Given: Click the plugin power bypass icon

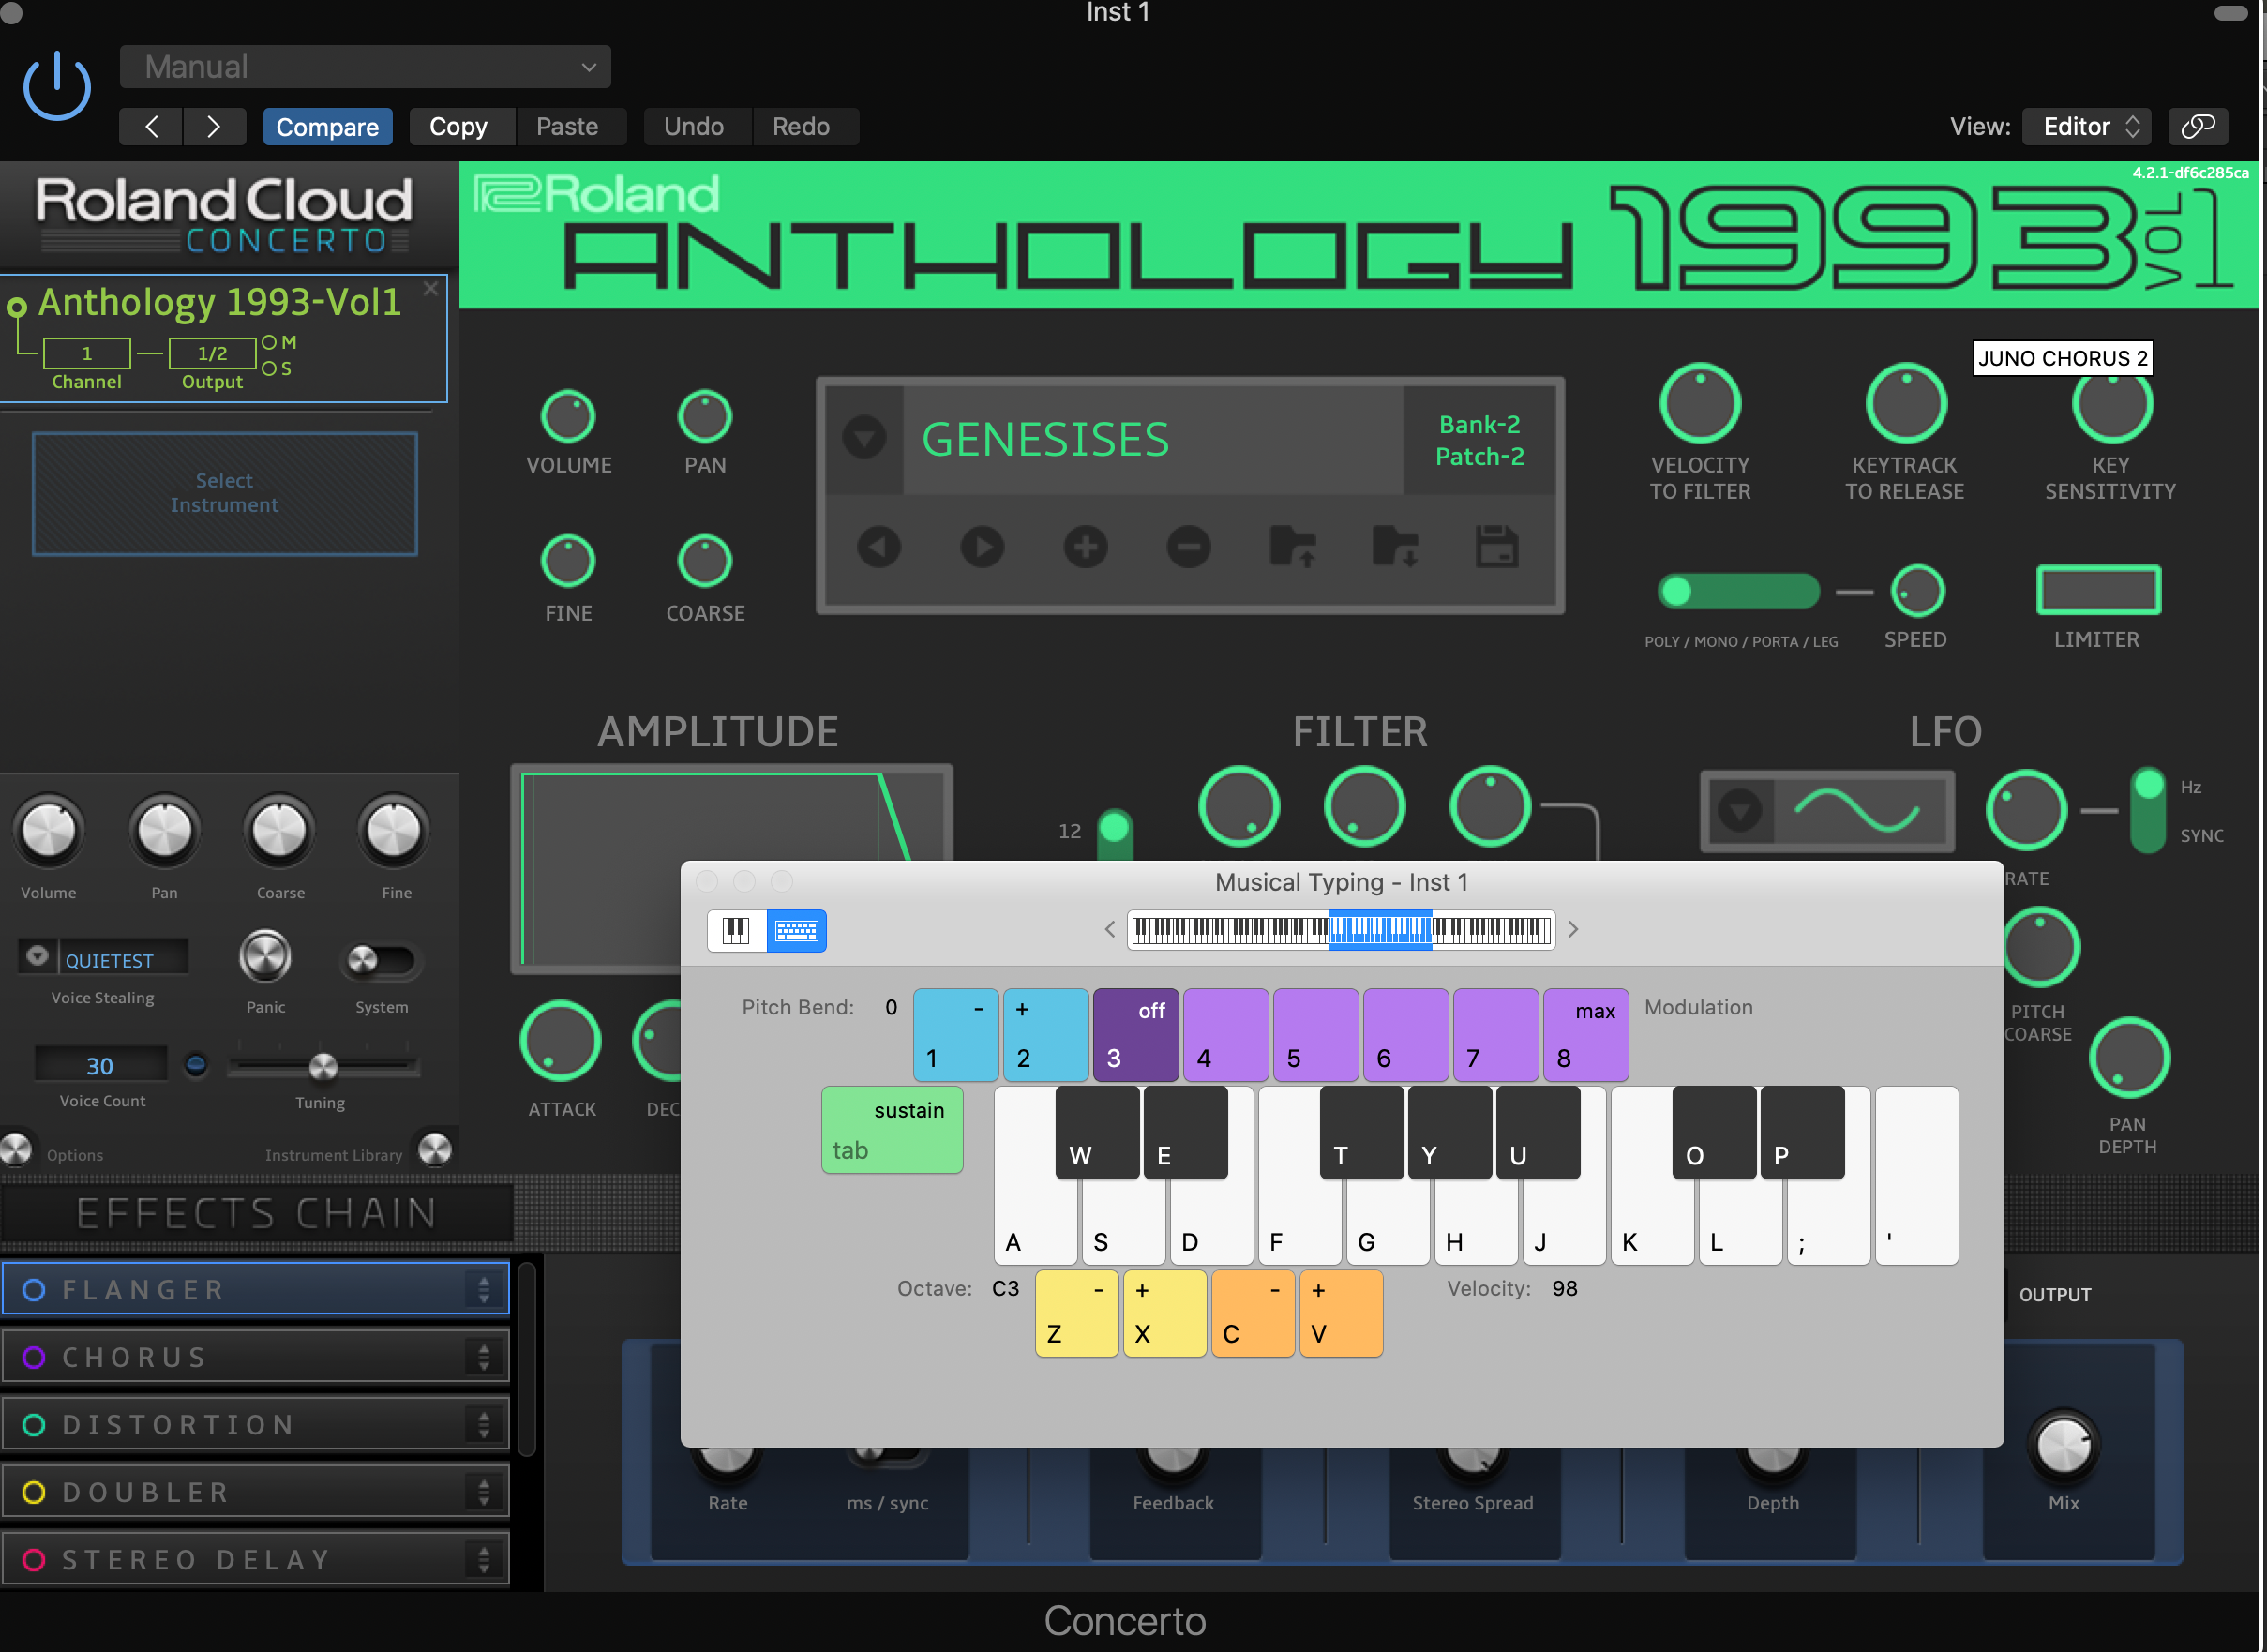Looking at the screenshot, I should (57, 87).
